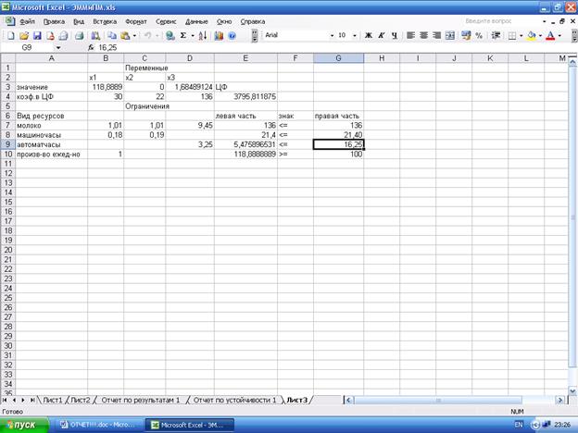Click the Open folder icon

(x=24, y=35)
